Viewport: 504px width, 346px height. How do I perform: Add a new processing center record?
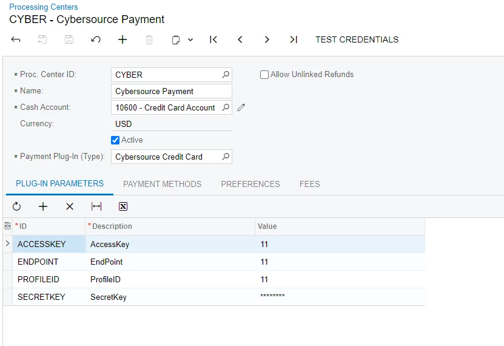point(123,39)
